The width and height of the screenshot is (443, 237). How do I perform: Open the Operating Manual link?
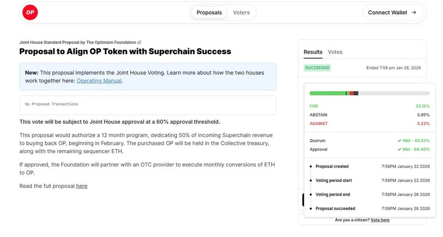pos(99,81)
